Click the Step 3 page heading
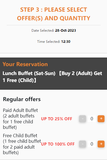The height and width of the screenshot is (160, 107). click(54, 14)
